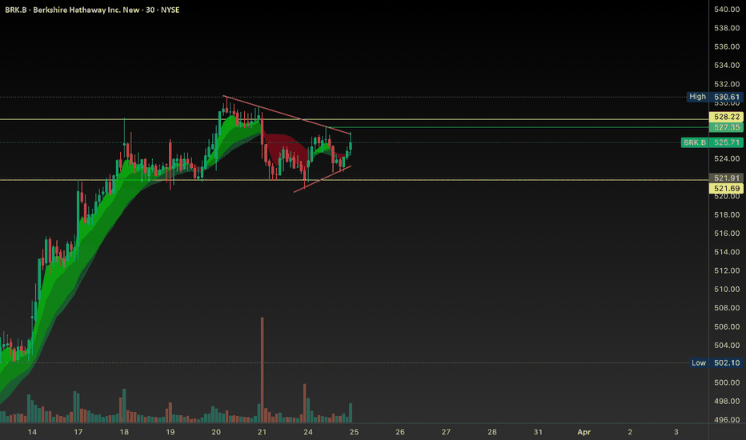The height and width of the screenshot is (440, 746).
Task: Click the green 527.35 price tag
Action: click(x=727, y=127)
